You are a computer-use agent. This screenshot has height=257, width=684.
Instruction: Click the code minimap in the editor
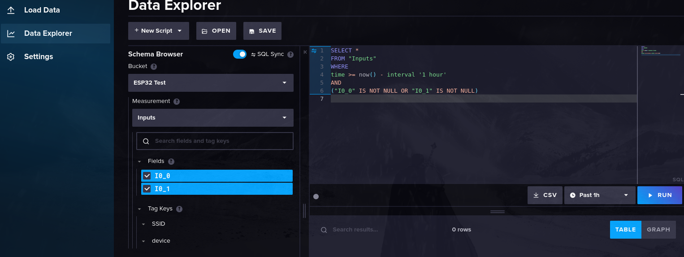click(x=660, y=51)
